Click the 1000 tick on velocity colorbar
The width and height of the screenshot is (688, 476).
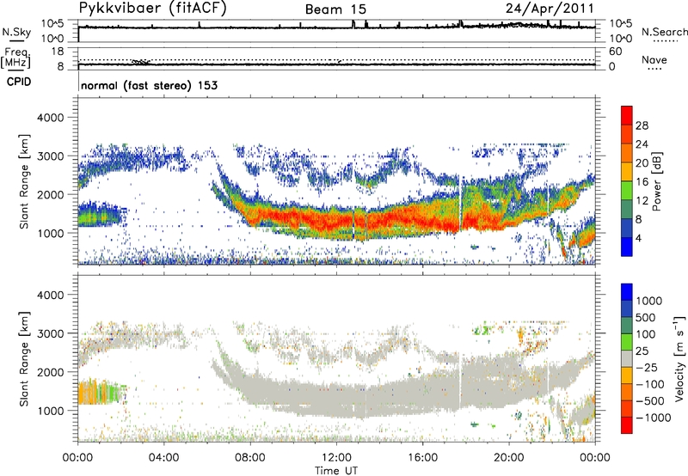[649, 301]
